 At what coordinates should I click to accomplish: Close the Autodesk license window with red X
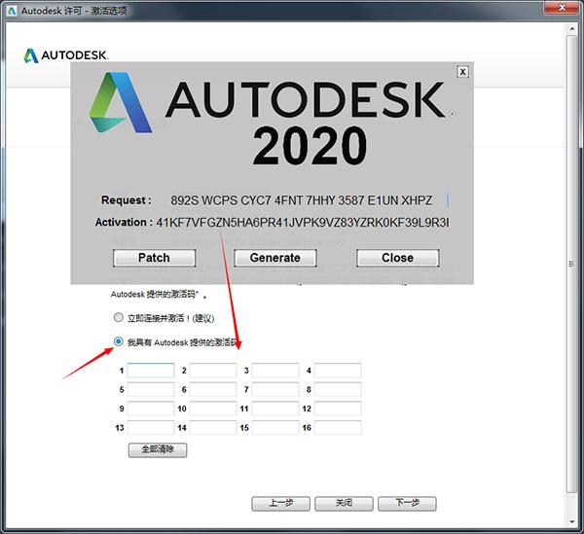point(562,8)
